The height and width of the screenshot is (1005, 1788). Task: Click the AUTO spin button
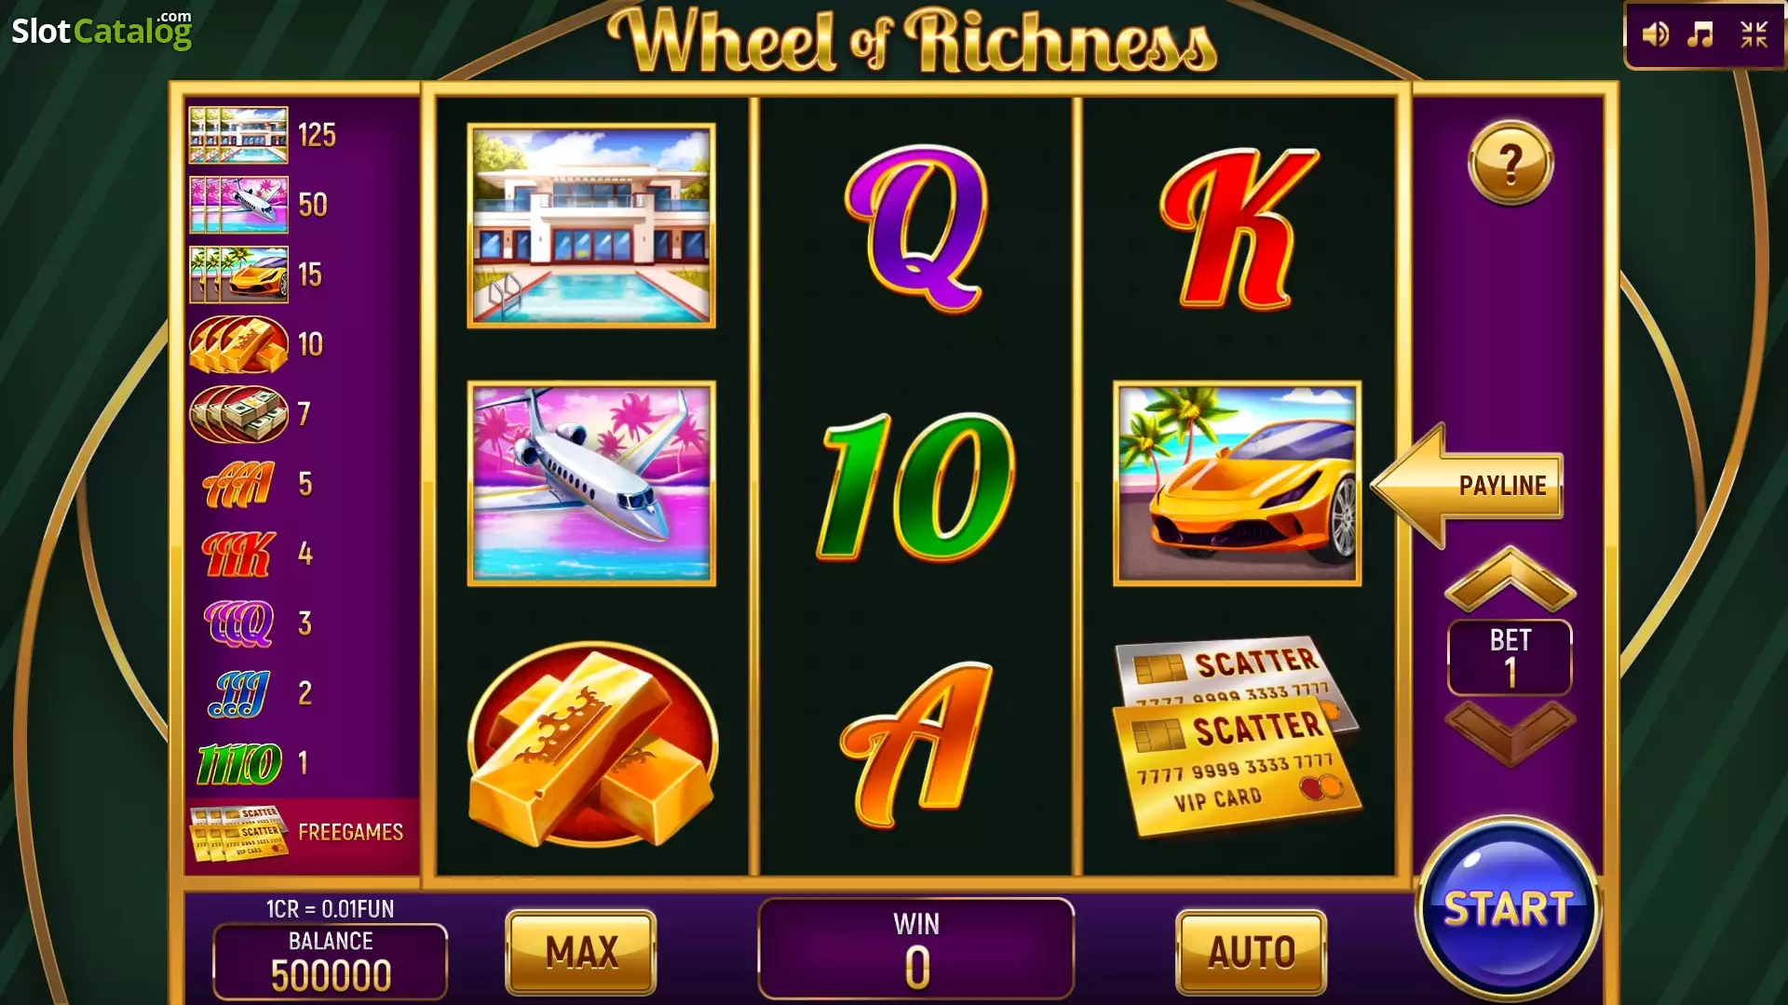[1251, 952]
